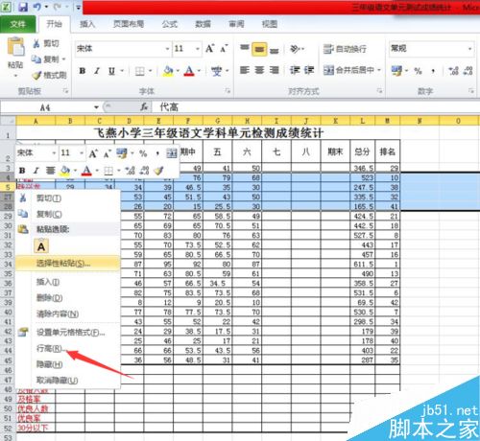The height and width of the screenshot is (441, 480).
Task: Choose Cut (剪切) in context menu
Action: (68, 198)
